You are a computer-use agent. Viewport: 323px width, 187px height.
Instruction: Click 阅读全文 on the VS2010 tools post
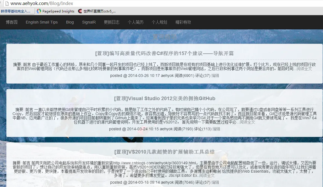(207, 176)
